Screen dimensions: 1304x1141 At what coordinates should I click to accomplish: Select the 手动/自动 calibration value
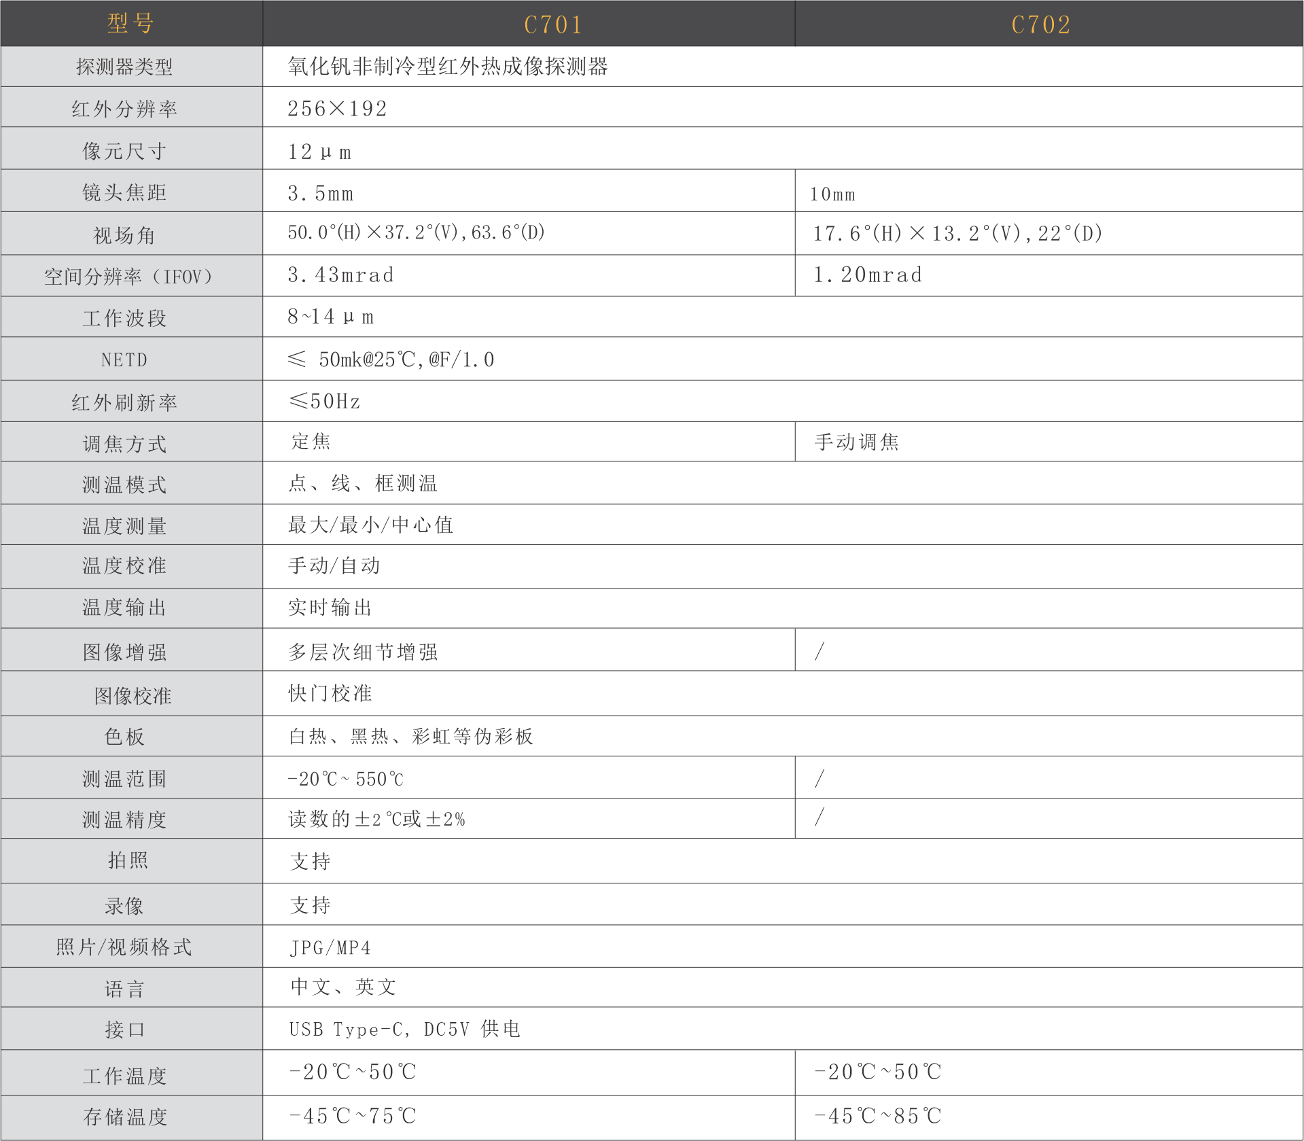(x=334, y=565)
